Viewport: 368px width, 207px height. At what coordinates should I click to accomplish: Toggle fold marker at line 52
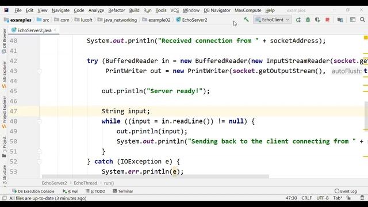coord(39,162)
